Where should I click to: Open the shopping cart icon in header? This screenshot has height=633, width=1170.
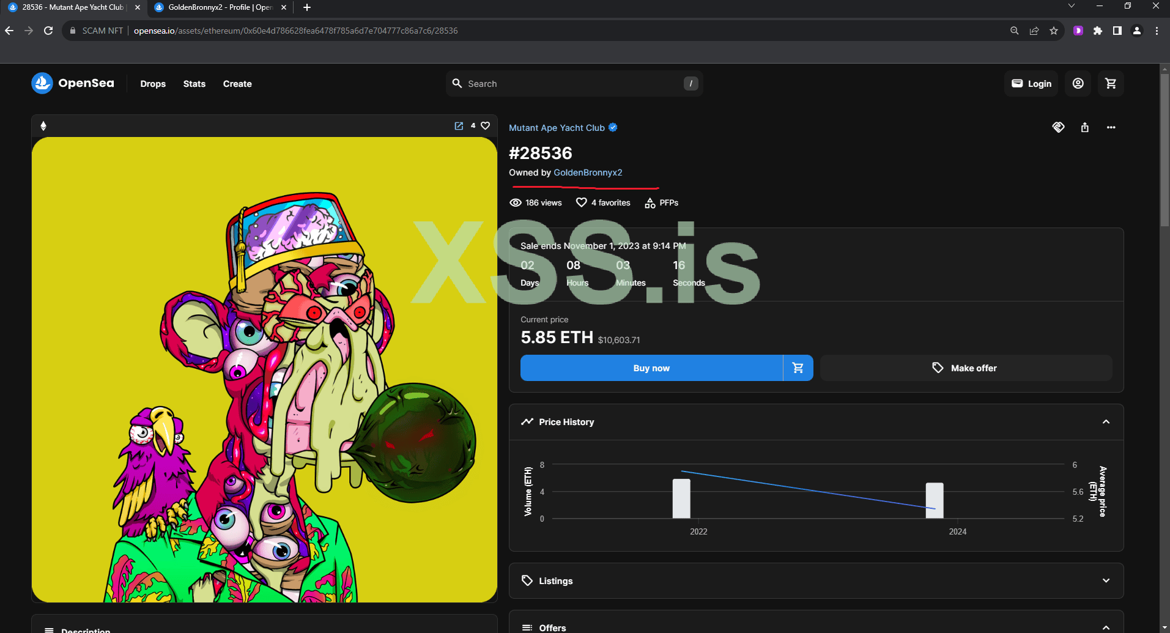tap(1111, 84)
